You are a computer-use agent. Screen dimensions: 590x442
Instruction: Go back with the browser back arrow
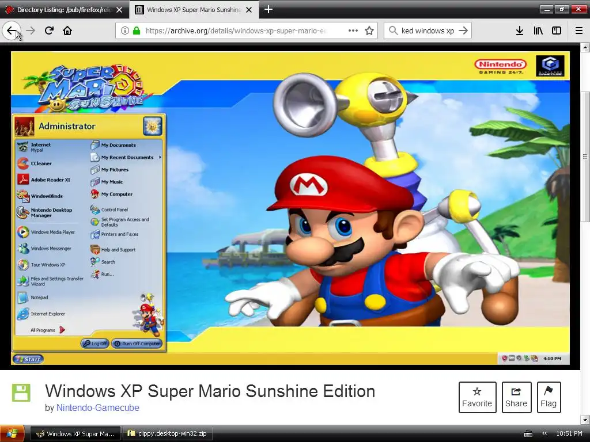[x=12, y=31]
